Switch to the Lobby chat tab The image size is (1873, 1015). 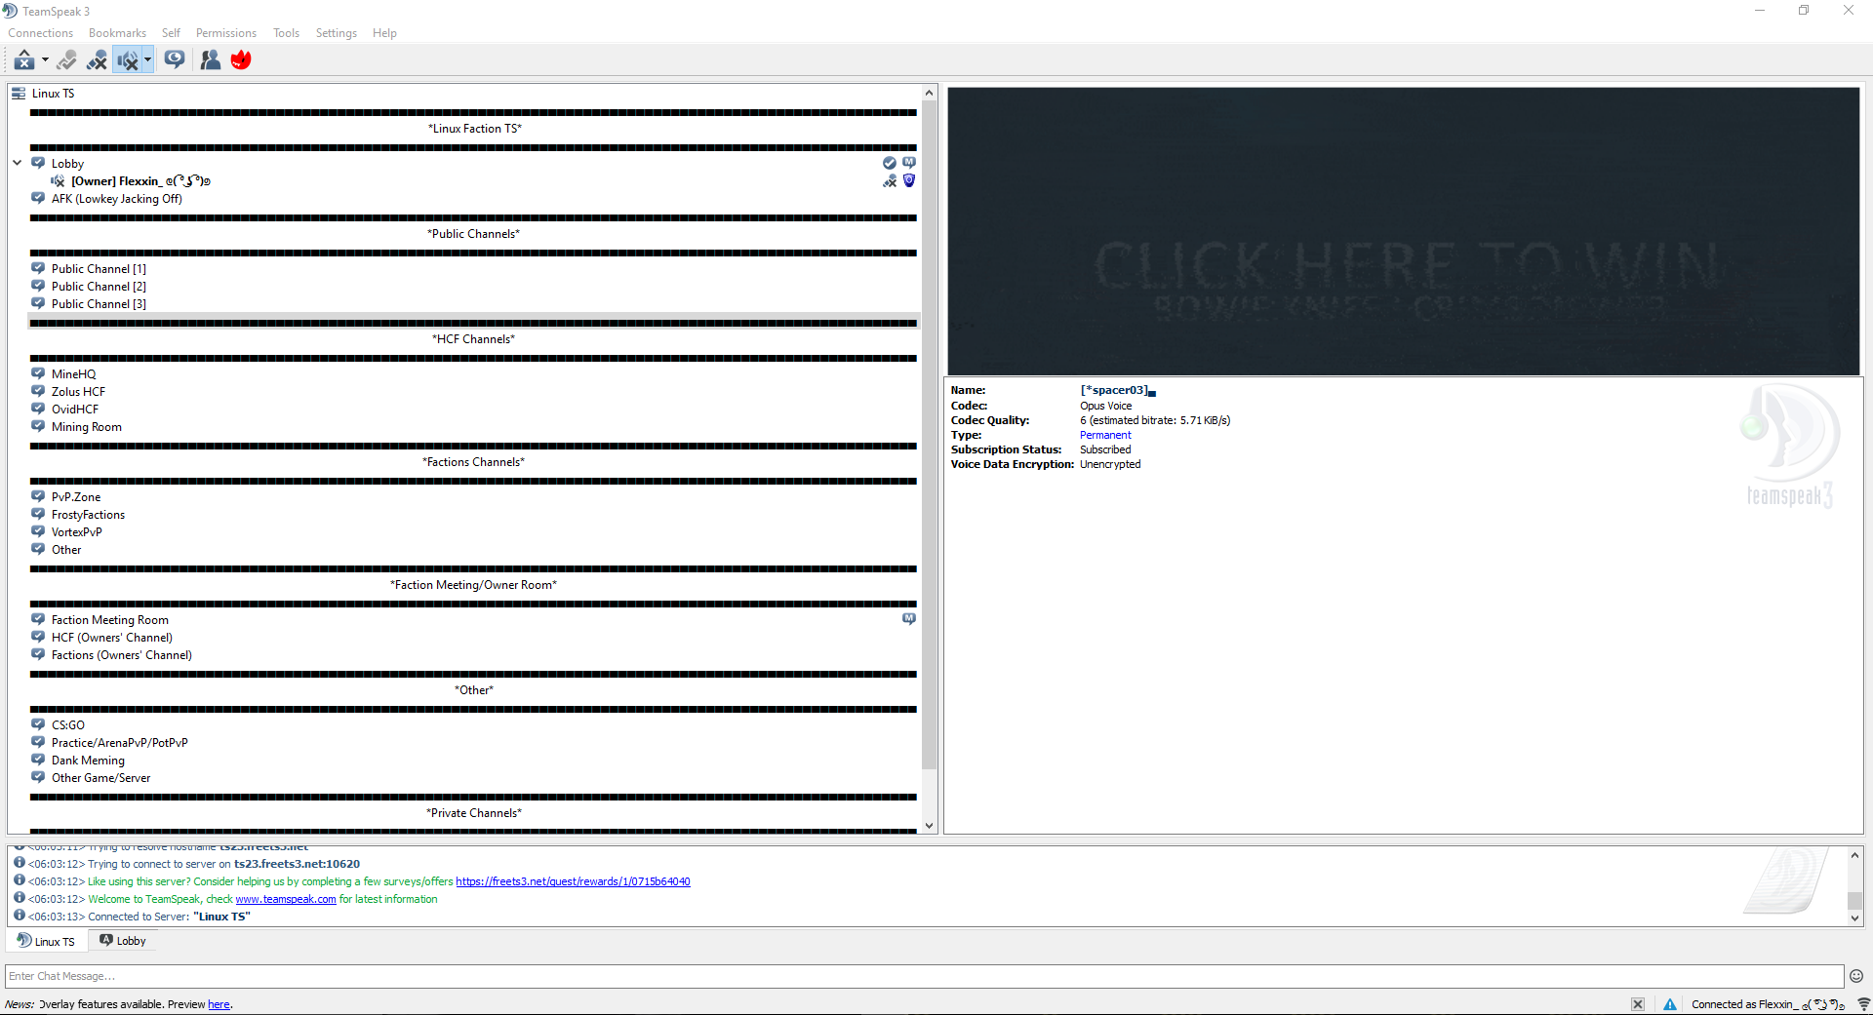tap(124, 941)
